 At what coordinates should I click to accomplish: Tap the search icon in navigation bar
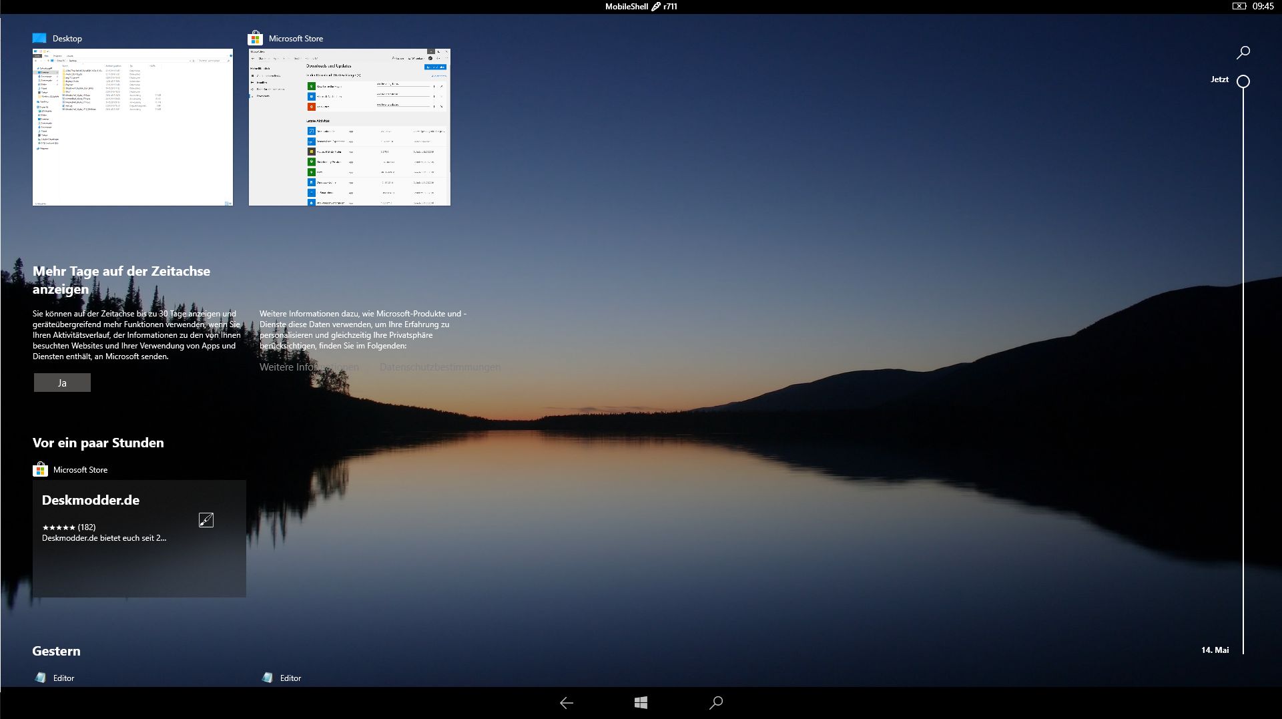716,702
